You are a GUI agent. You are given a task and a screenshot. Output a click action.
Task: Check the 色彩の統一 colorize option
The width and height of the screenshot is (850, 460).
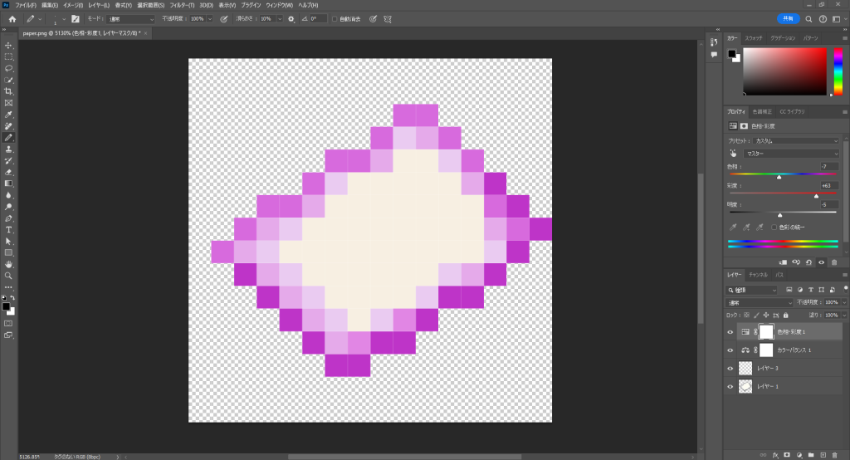pyautogui.click(x=774, y=227)
